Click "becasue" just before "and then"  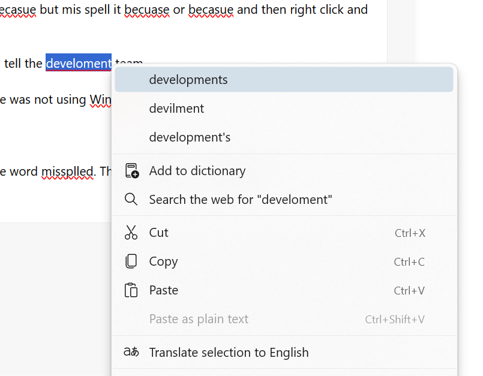[x=211, y=10]
